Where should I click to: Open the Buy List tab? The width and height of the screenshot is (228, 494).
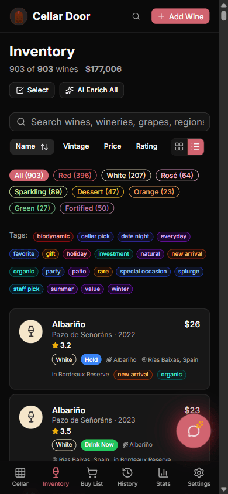click(92, 477)
